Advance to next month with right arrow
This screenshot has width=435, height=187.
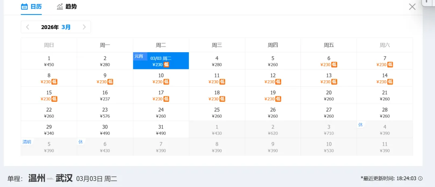pos(84,27)
